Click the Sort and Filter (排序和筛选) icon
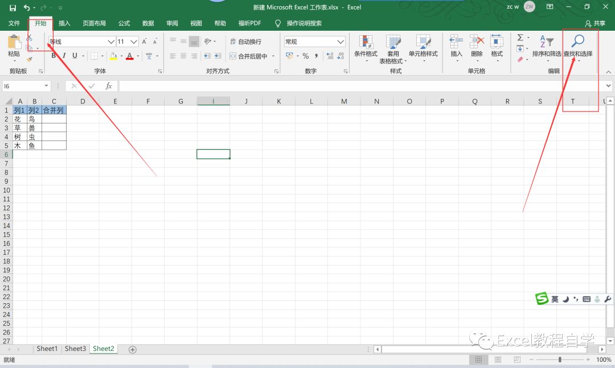Viewport: 615px width, 368px height. [546, 46]
